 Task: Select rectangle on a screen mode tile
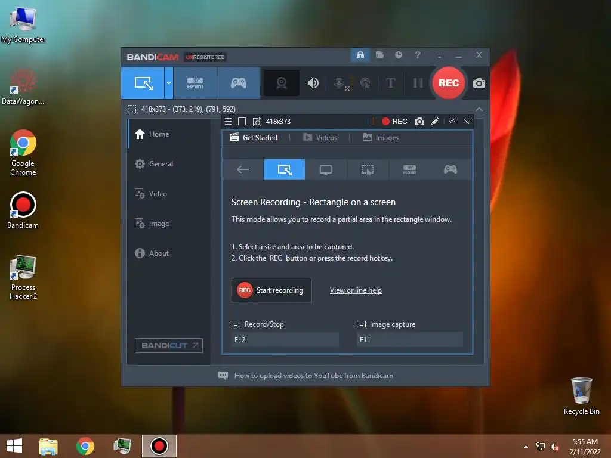[285, 169]
